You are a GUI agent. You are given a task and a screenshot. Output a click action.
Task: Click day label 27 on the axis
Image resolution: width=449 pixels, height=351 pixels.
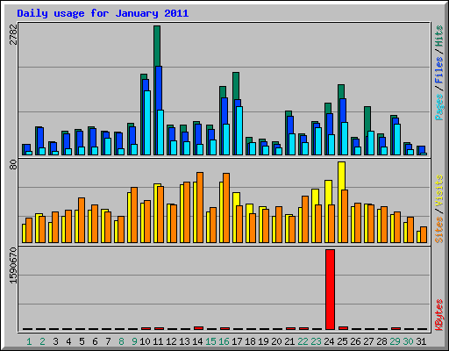(x=368, y=341)
